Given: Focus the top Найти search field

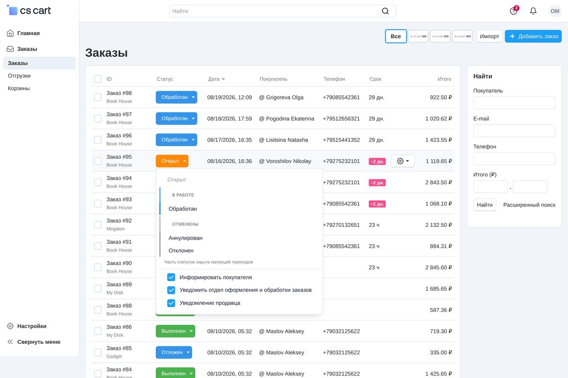Looking at the screenshot, I should coord(283,11).
